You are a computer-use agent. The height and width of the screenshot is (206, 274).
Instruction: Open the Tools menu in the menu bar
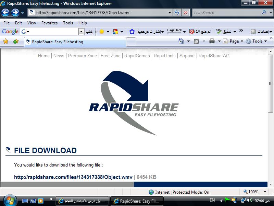68,23
